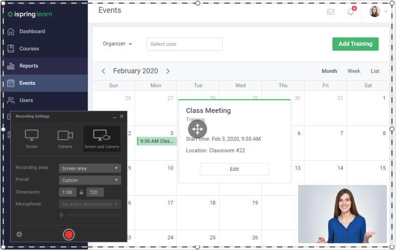Go to the previous month
The image size is (396, 250).
104,71
